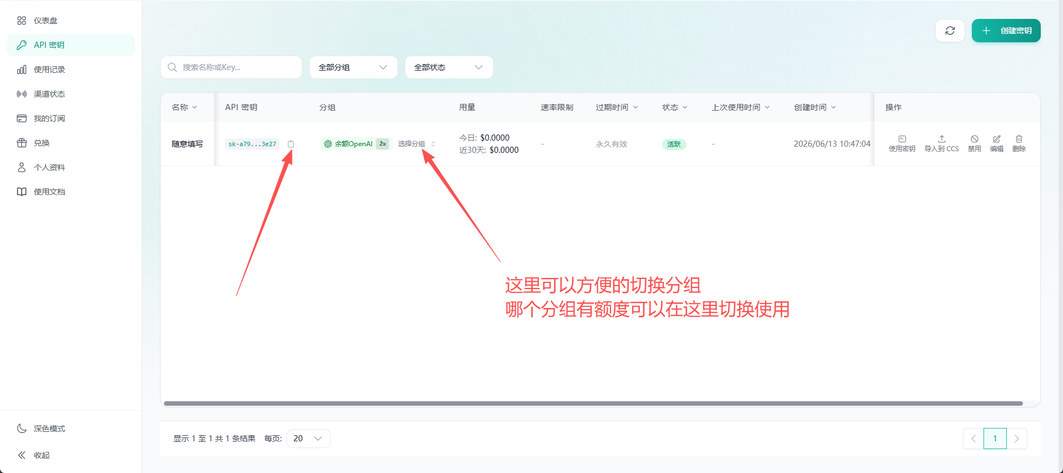Open the 全部状态 filter dropdown
The width and height of the screenshot is (1063, 473).
[x=449, y=67]
